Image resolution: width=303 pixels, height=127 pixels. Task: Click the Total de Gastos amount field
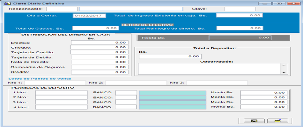pyautogui.click(x=96, y=28)
